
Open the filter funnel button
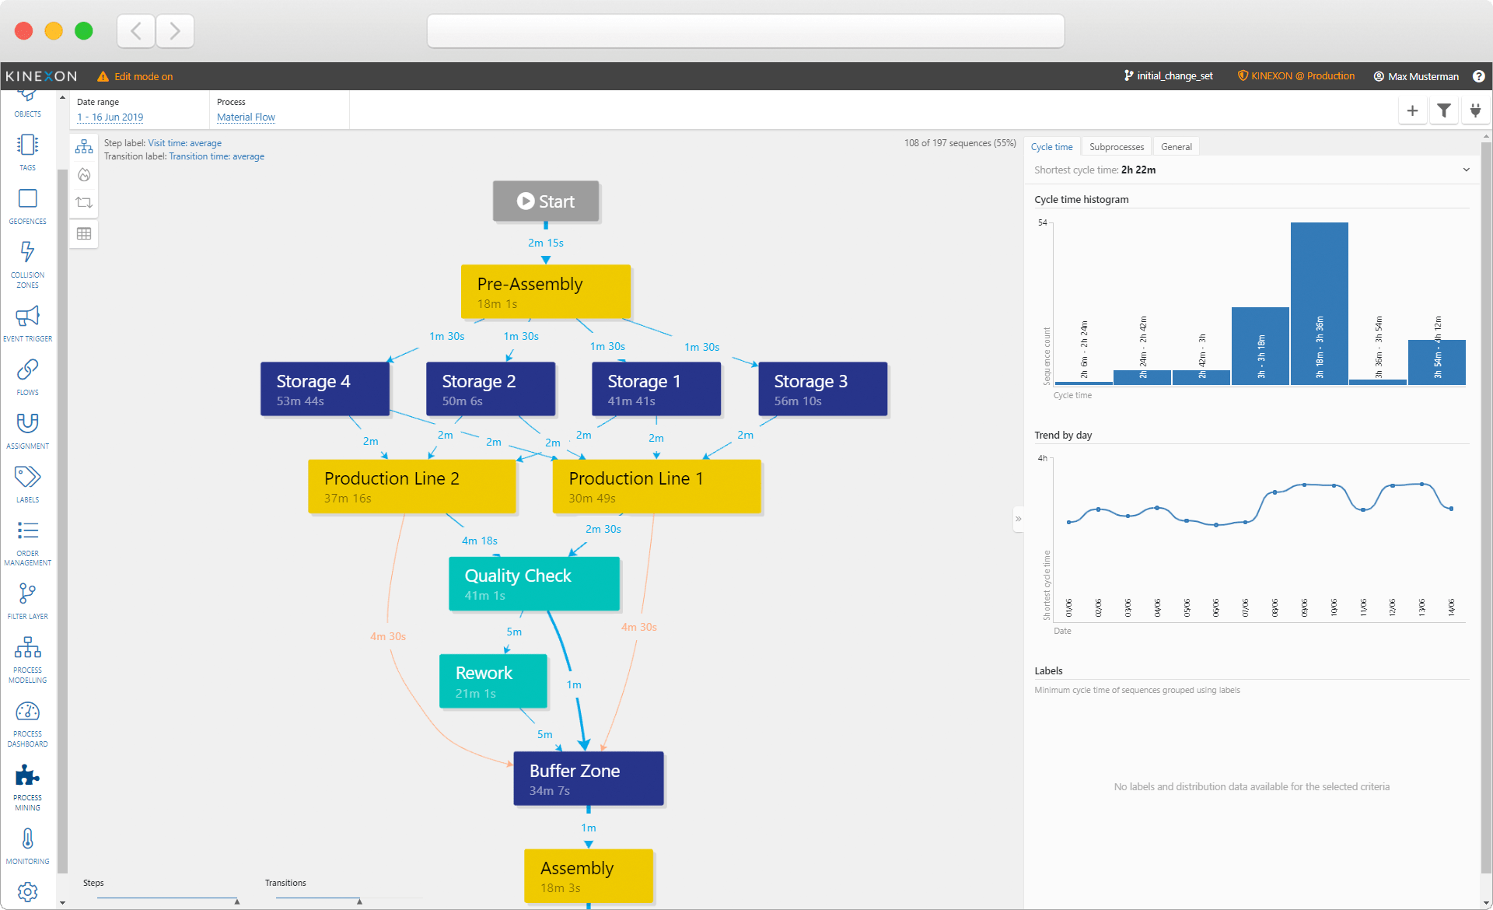point(1444,110)
